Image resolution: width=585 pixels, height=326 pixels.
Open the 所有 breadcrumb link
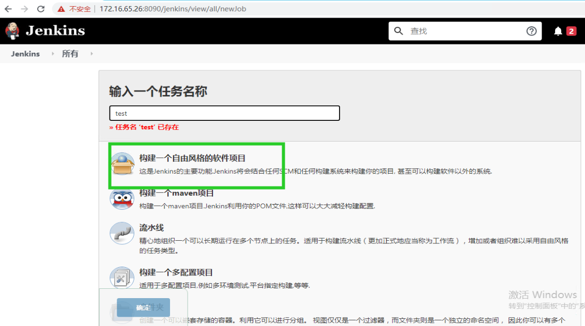70,54
